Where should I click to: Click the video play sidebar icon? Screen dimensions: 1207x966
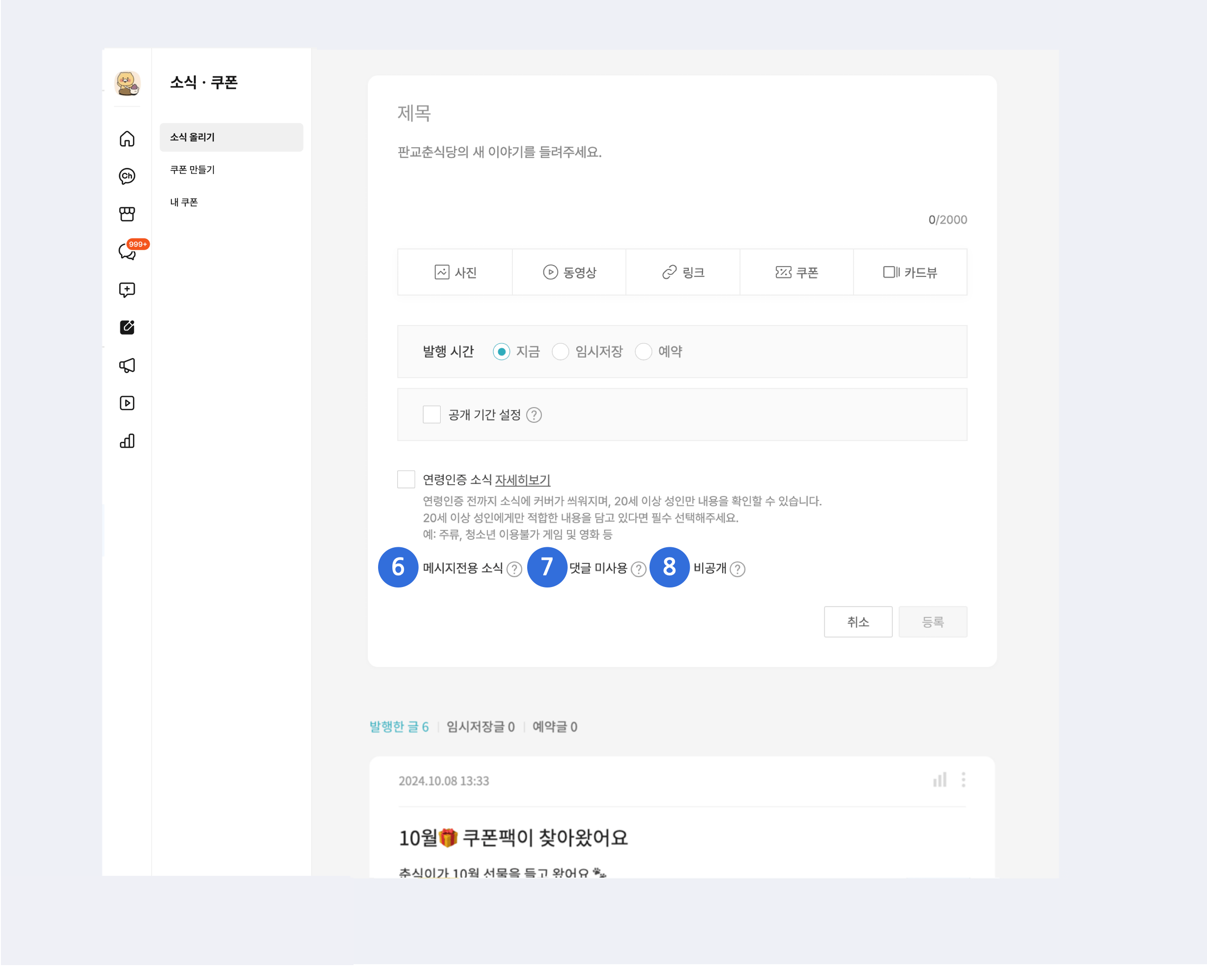pos(127,403)
